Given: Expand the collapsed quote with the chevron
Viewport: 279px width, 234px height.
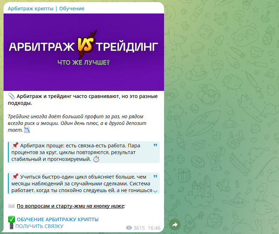Looking at the screenshot, I should pyautogui.click(x=155, y=191).
